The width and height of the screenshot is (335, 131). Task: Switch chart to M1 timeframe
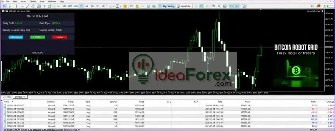coord(59,6)
